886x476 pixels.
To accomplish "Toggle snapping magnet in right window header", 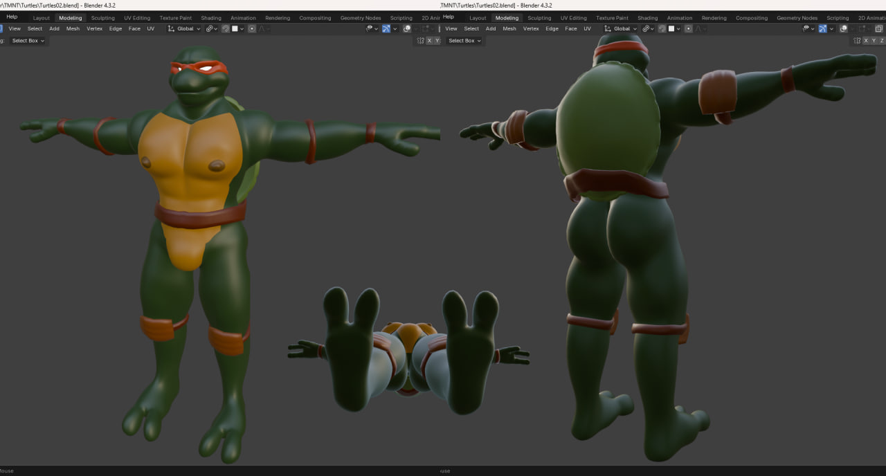I will point(662,28).
